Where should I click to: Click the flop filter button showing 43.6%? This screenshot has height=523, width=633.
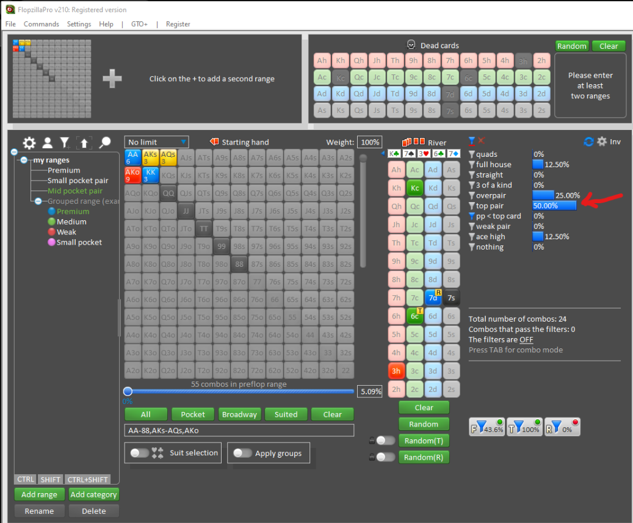[x=487, y=427]
